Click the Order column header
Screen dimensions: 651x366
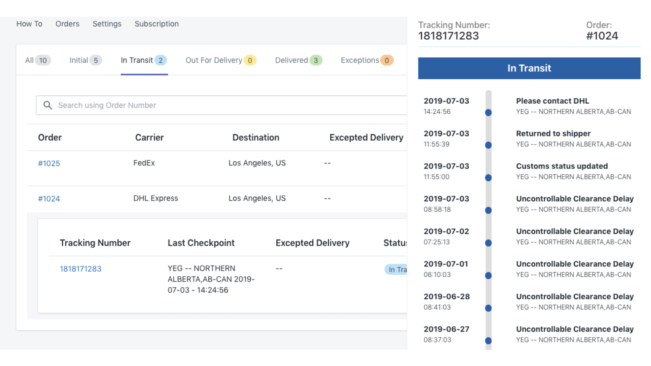coord(50,137)
